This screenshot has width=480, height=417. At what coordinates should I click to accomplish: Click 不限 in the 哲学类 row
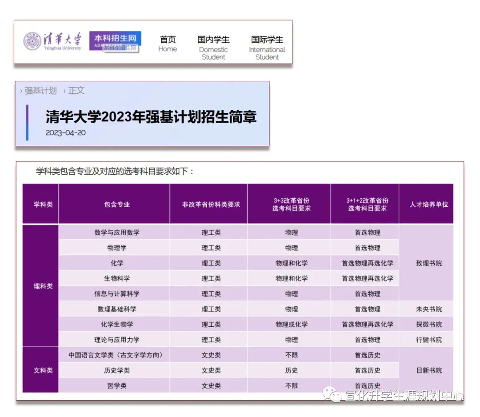click(x=289, y=385)
